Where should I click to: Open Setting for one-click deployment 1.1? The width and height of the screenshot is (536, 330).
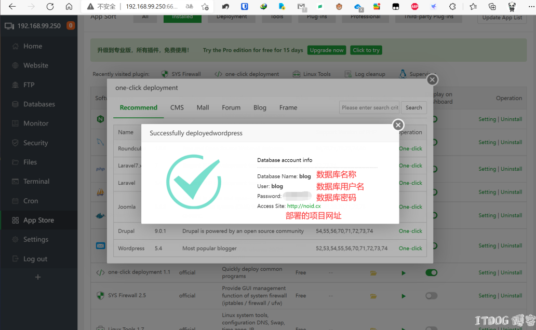(487, 272)
